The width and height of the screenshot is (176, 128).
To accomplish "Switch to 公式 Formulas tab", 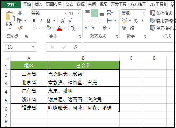I will (69, 4).
